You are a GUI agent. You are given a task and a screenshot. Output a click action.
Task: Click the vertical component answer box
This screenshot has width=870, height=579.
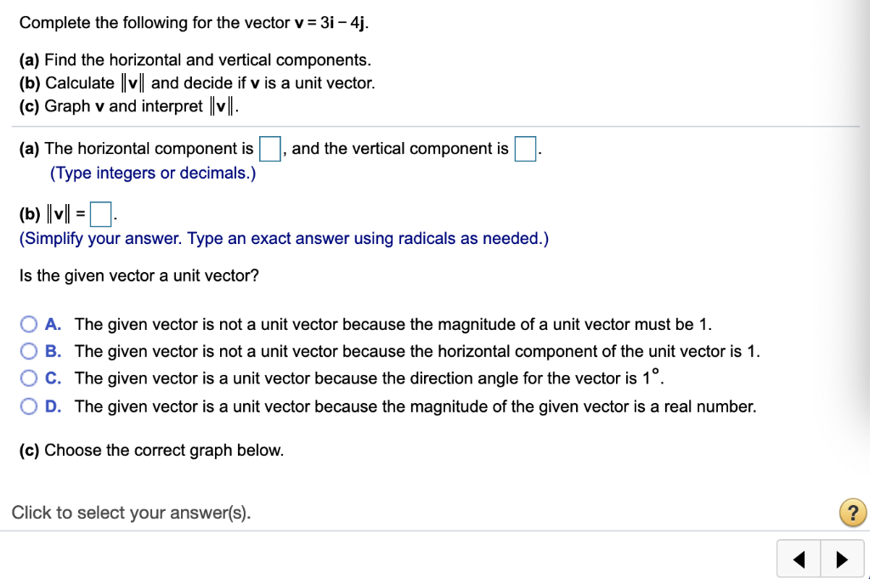point(525,147)
